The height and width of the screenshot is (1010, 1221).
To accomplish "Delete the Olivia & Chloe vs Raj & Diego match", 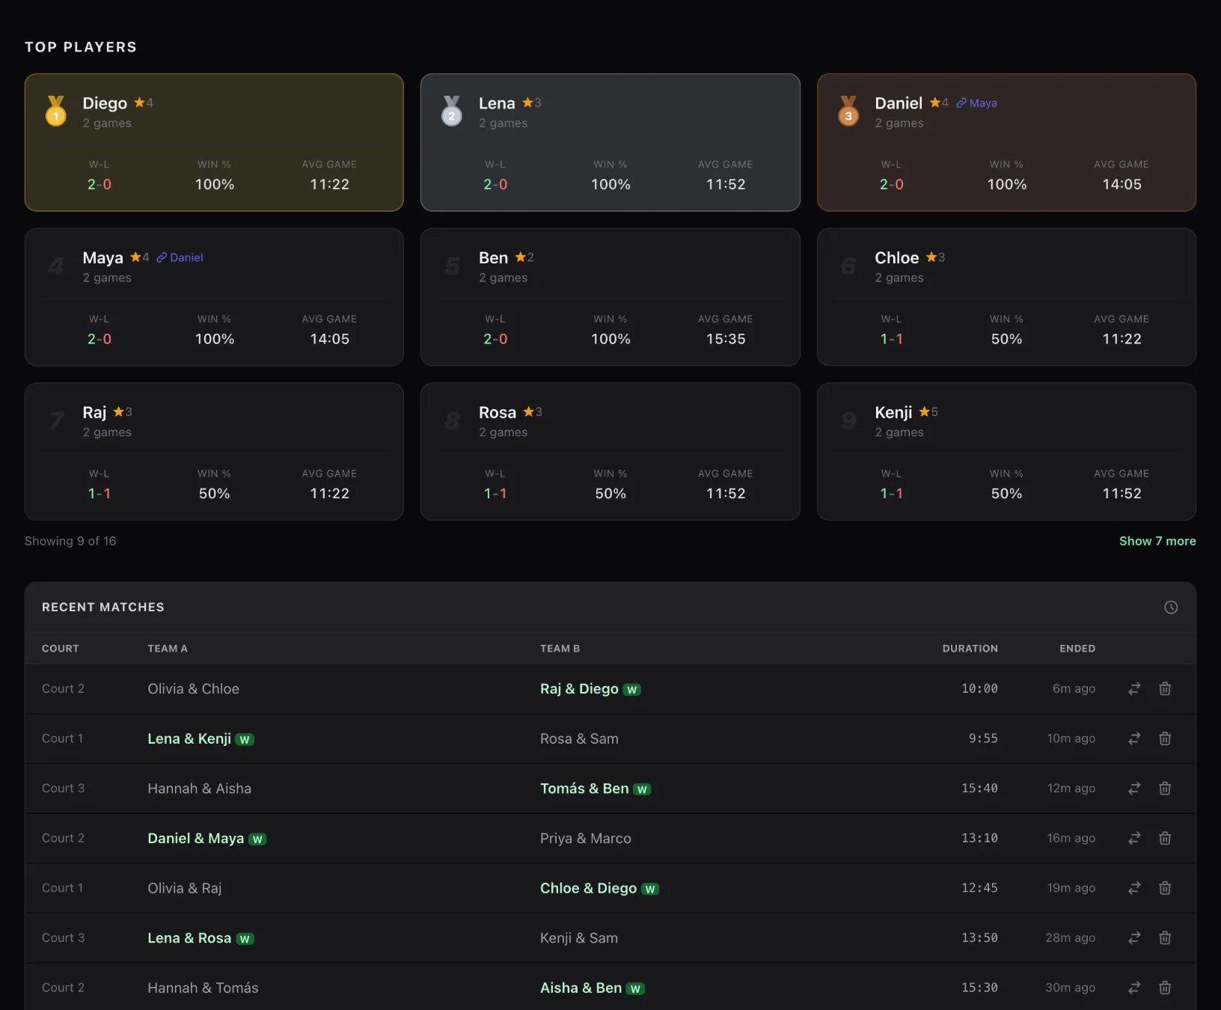I will tap(1165, 689).
